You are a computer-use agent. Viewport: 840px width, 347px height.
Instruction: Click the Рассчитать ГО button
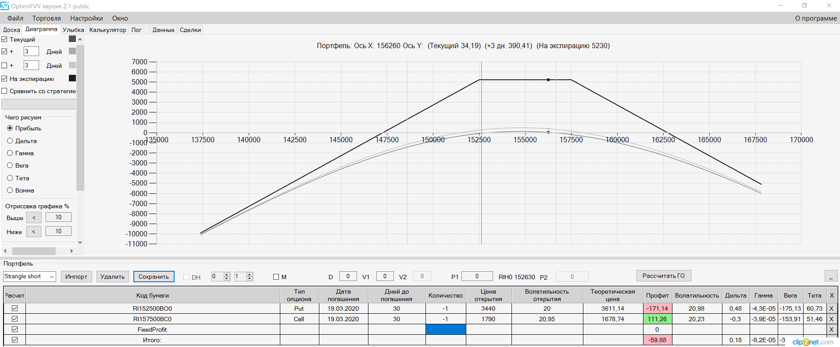click(x=664, y=276)
